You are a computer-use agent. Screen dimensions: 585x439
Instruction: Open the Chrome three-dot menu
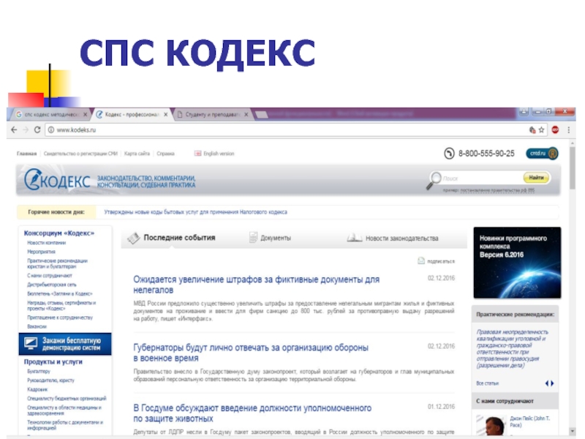pyautogui.click(x=569, y=130)
